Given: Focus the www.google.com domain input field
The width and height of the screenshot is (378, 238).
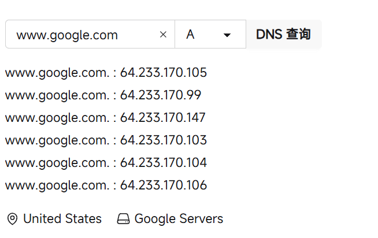Looking at the screenshot, I should [81, 35].
